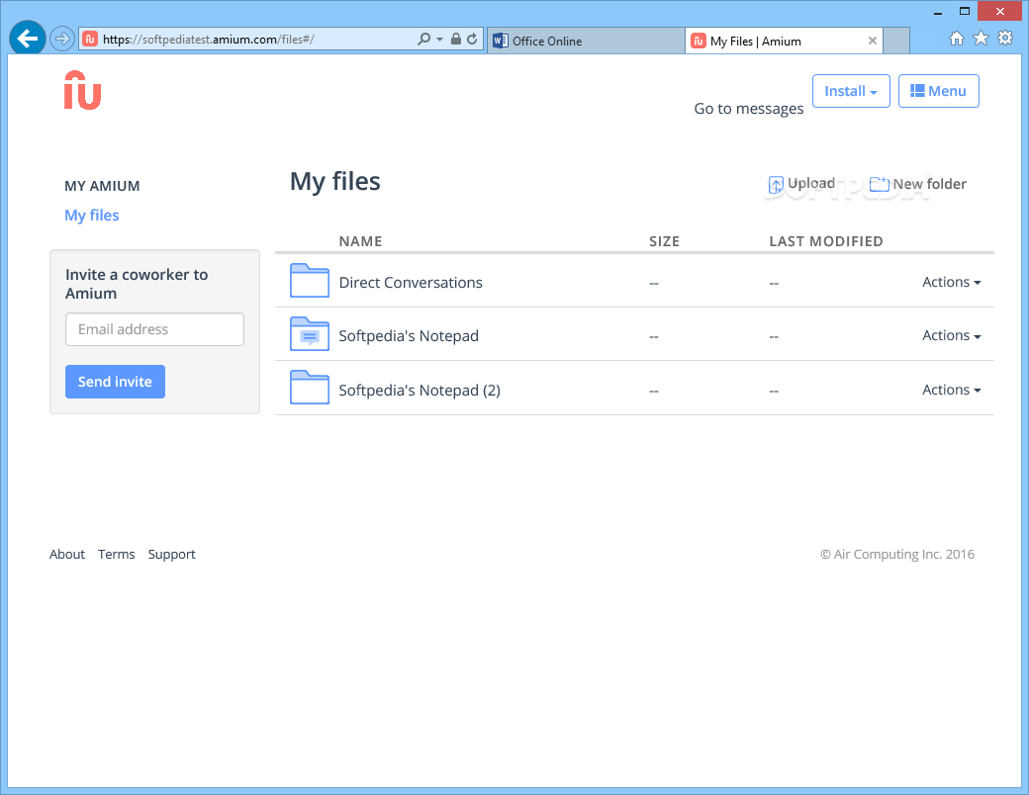Refresh the page with reload icon
1029x795 pixels.
click(472, 40)
